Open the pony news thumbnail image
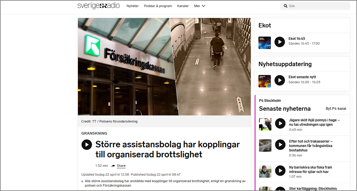357x191 pixels. (265, 124)
